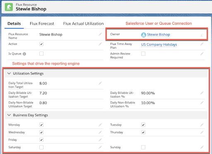Toggle the Thursday checkbox
The width and height of the screenshot is (212, 154).
143,132
